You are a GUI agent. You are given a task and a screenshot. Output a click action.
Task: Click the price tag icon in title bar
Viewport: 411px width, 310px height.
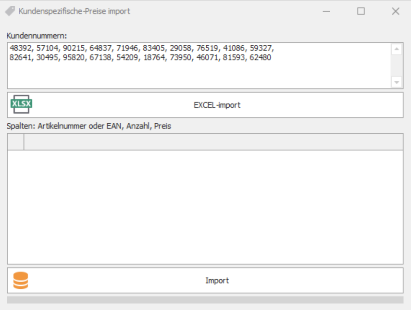pos(10,11)
